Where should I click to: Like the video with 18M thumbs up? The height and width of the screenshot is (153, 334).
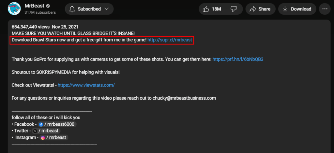point(212,9)
